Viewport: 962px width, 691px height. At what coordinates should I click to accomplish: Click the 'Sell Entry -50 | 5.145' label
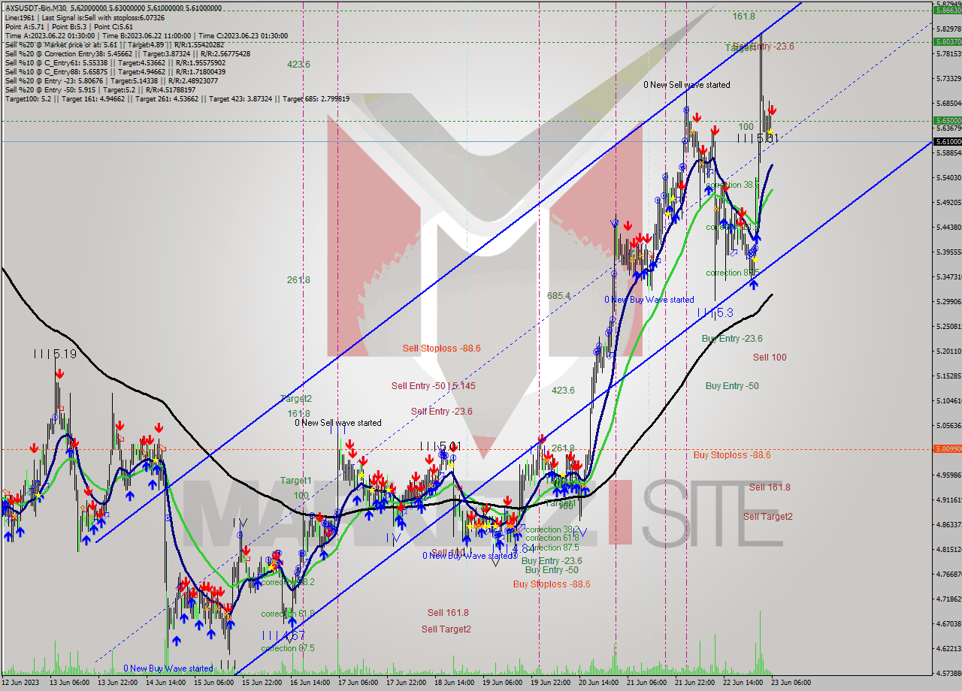[x=433, y=385]
